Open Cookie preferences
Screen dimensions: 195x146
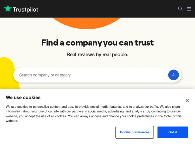[x=134, y=132]
